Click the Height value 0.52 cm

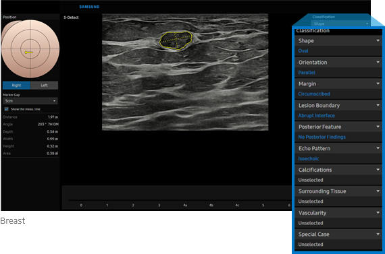(x=53, y=146)
